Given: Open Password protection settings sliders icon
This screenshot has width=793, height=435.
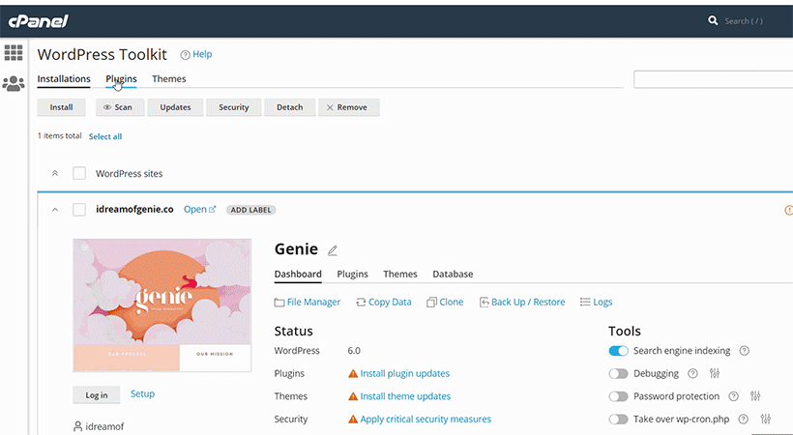Looking at the screenshot, I should (x=755, y=396).
